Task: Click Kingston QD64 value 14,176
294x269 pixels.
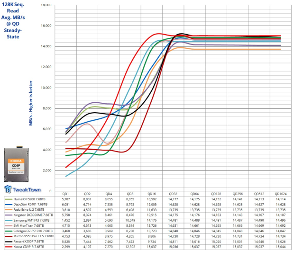Action: [194, 215]
